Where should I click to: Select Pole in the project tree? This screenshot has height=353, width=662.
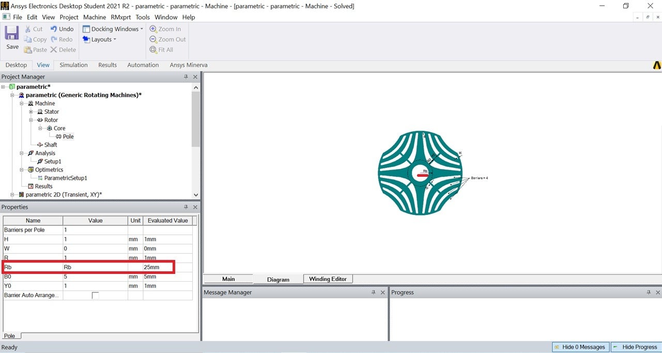(68, 136)
